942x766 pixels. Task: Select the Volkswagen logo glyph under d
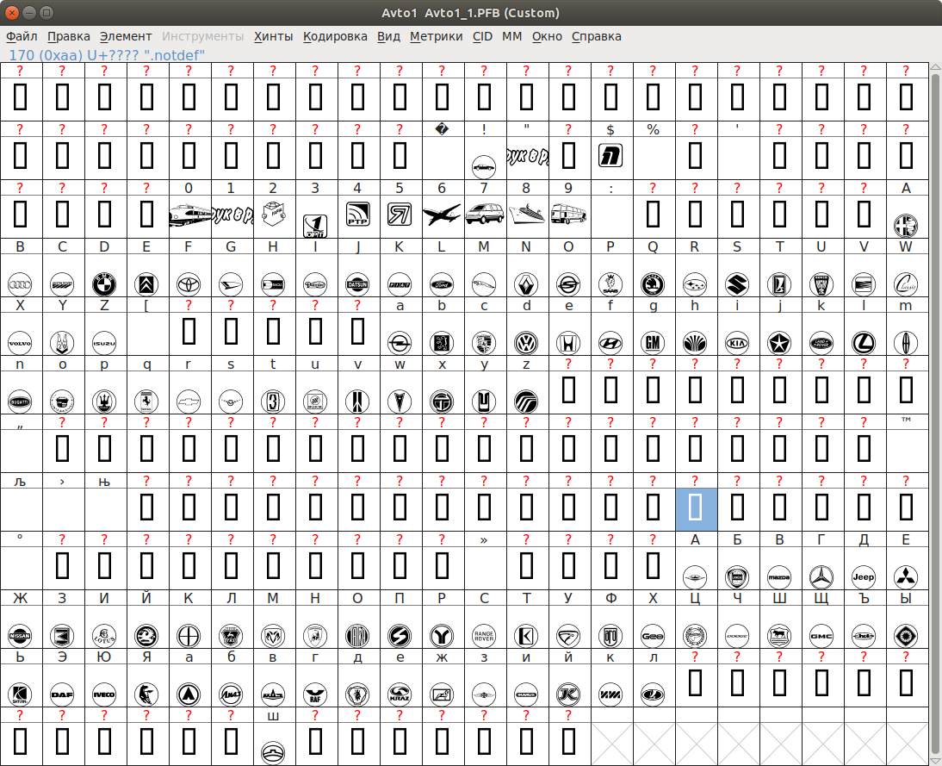[526, 343]
